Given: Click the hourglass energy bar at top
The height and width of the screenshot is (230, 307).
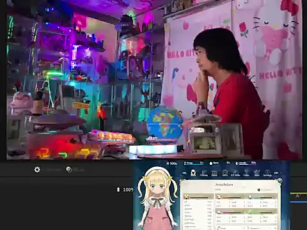Looking at the screenshot, I should 194,163.
